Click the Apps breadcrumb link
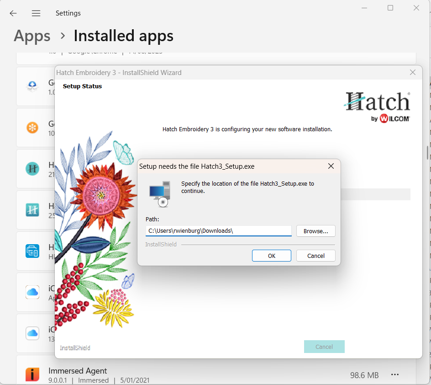The height and width of the screenshot is (385, 431). (32, 36)
